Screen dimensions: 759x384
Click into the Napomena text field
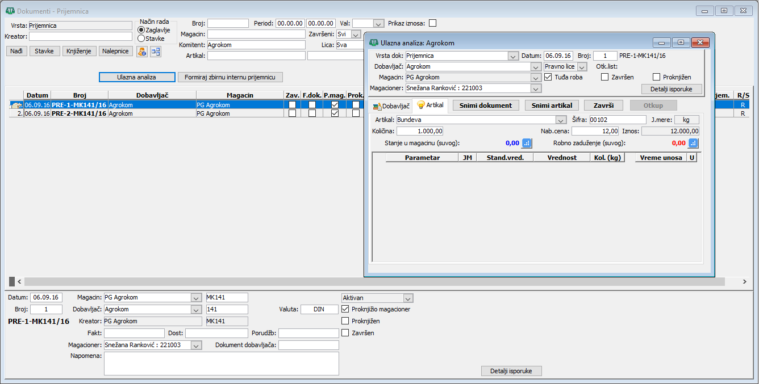[x=221, y=363]
